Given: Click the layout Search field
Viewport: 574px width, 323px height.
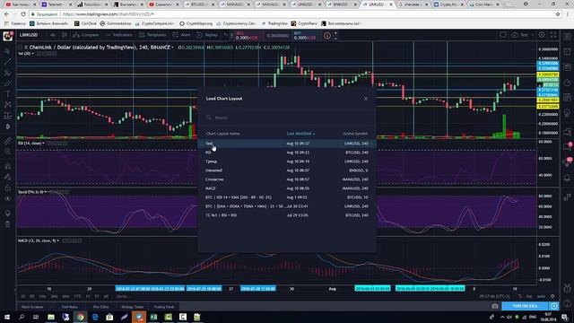Looking at the screenshot, I should [287, 118].
